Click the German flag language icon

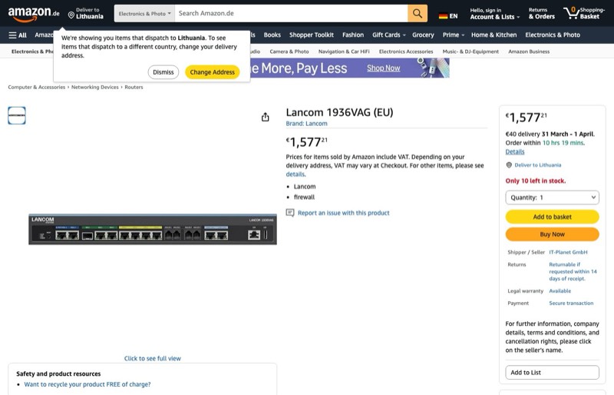point(443,16)
